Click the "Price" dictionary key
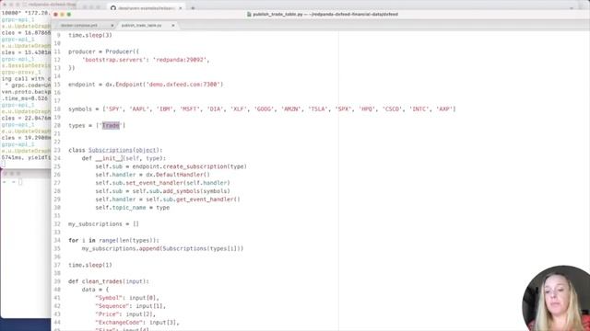590x331 pixels. click(107, 314)
